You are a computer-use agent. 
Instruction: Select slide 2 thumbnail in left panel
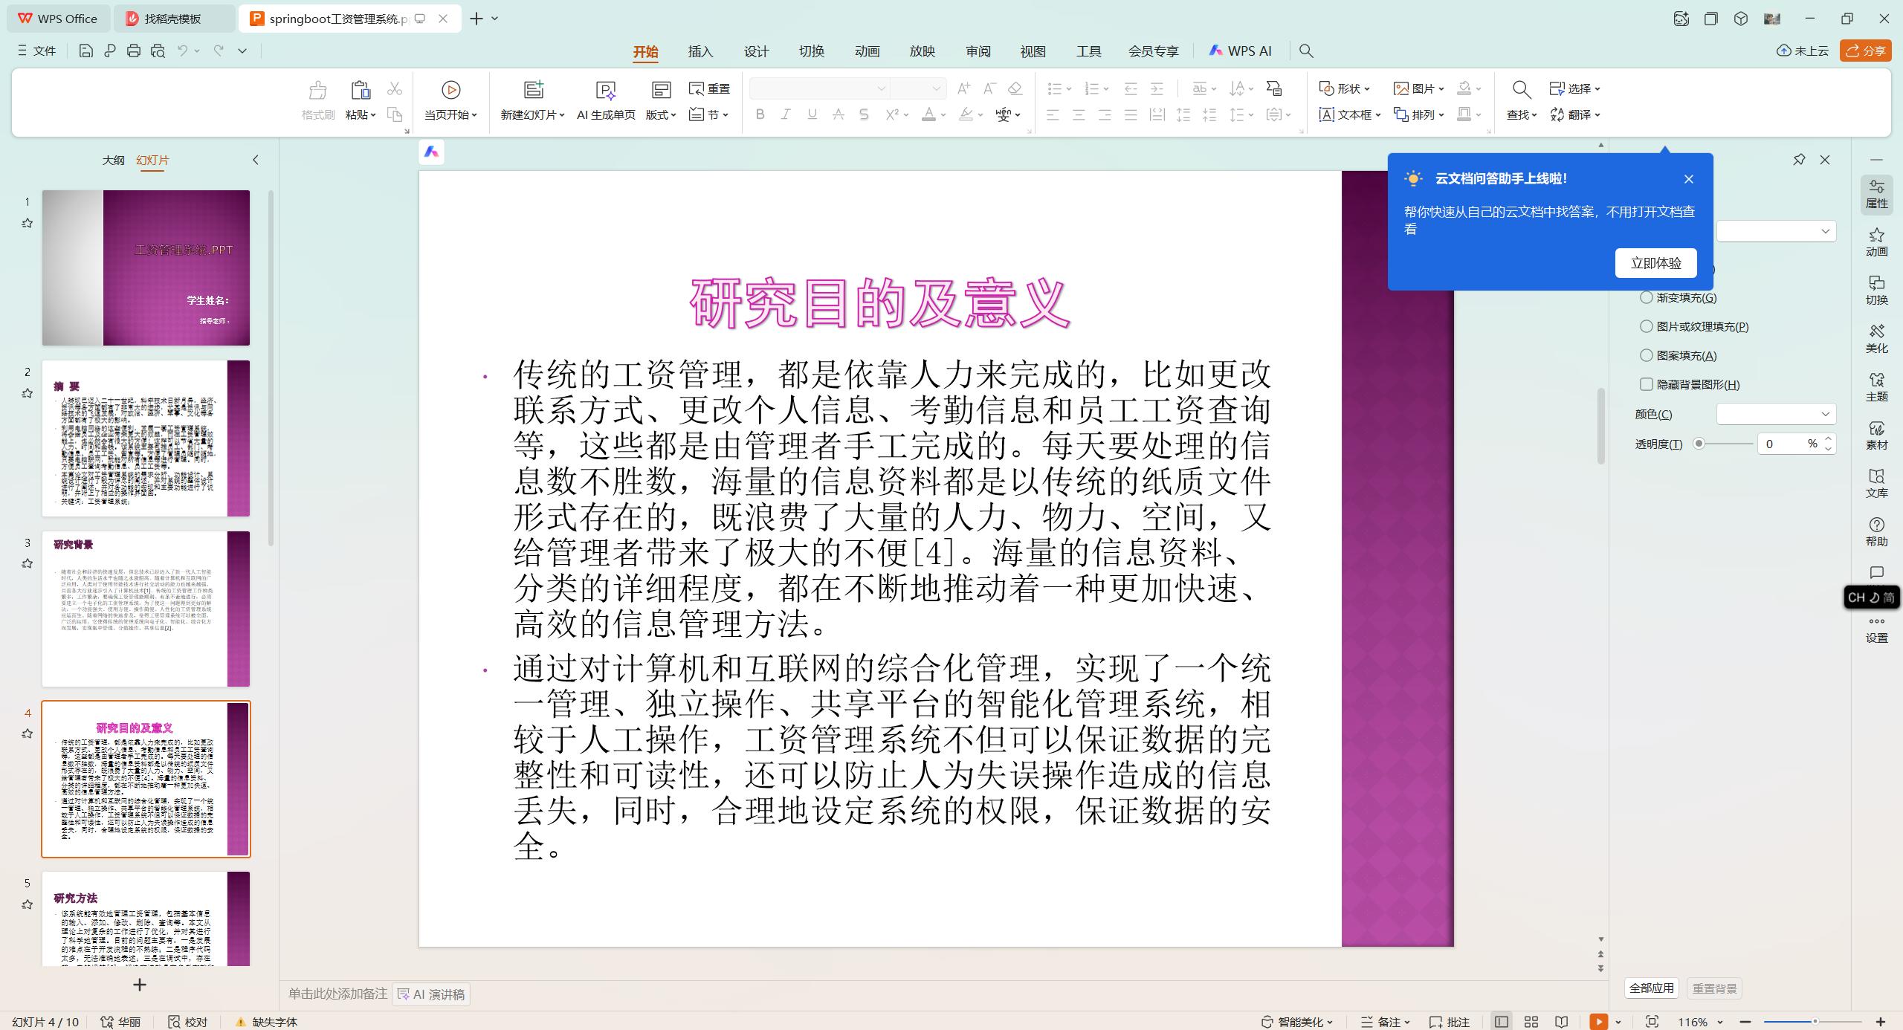[x=146, y=438]
